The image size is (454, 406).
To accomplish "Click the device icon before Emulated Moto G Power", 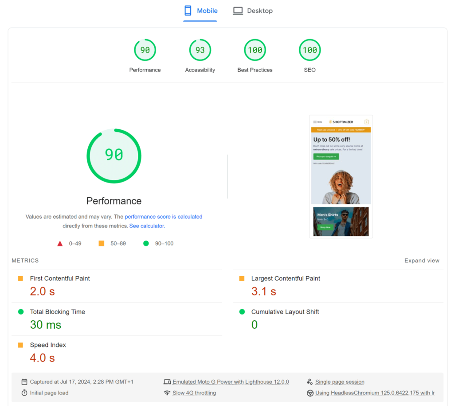I will pyautogui.click(x=168, y=381).
